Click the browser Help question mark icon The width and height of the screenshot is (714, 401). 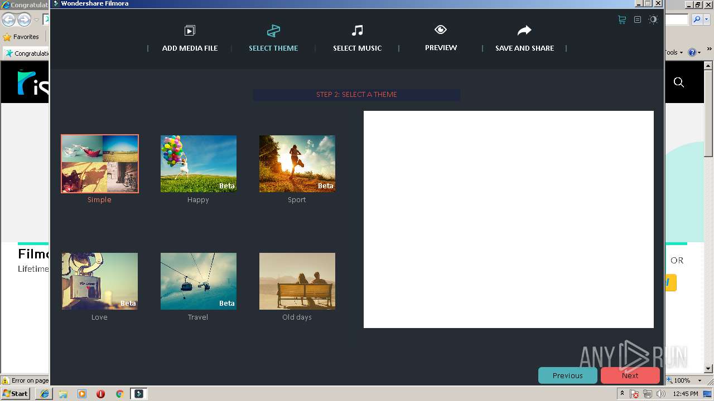692,52
